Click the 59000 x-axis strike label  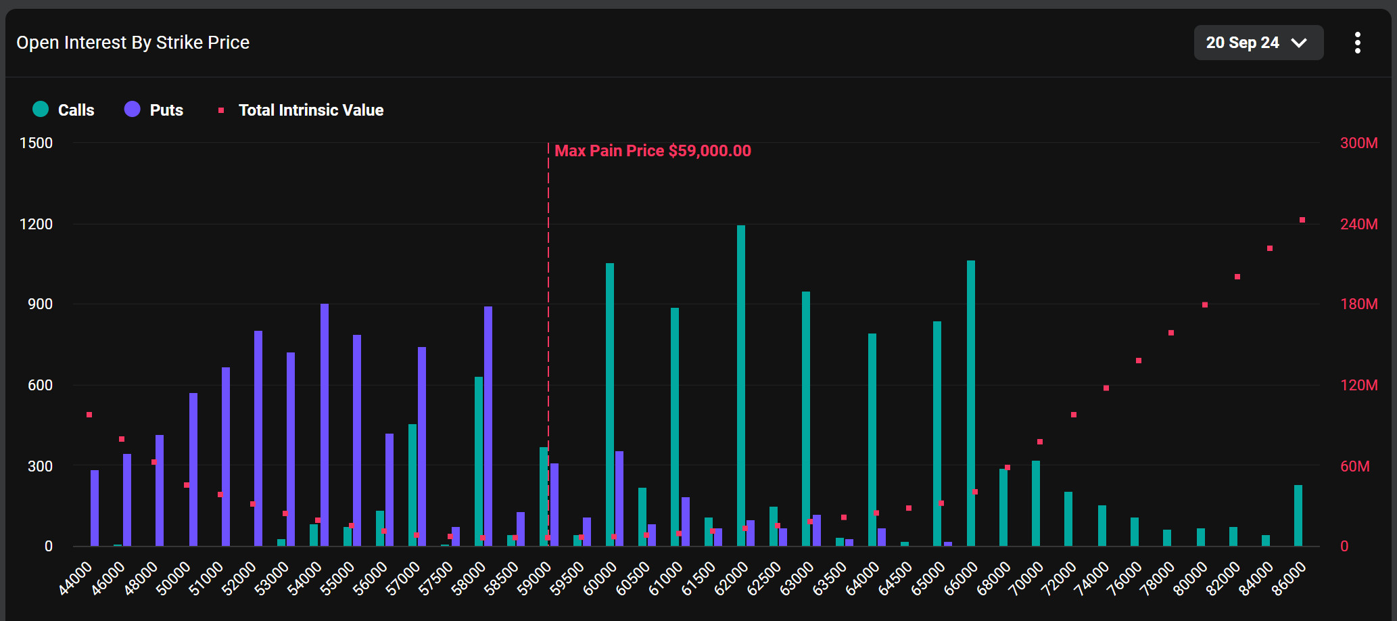[534, 579]
